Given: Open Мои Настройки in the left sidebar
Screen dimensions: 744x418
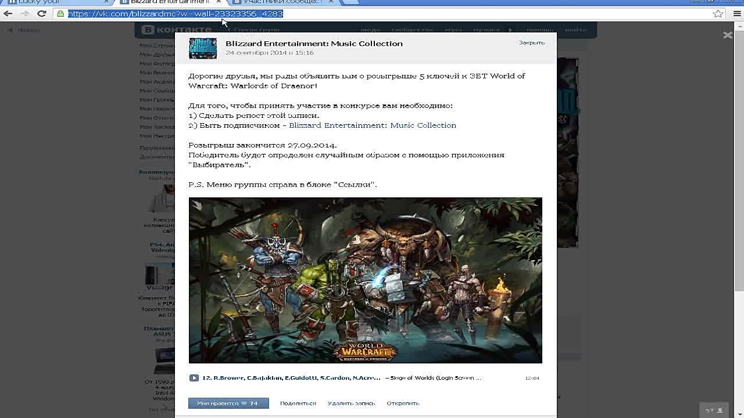Looking at the screenshot, I should [157, 136].
